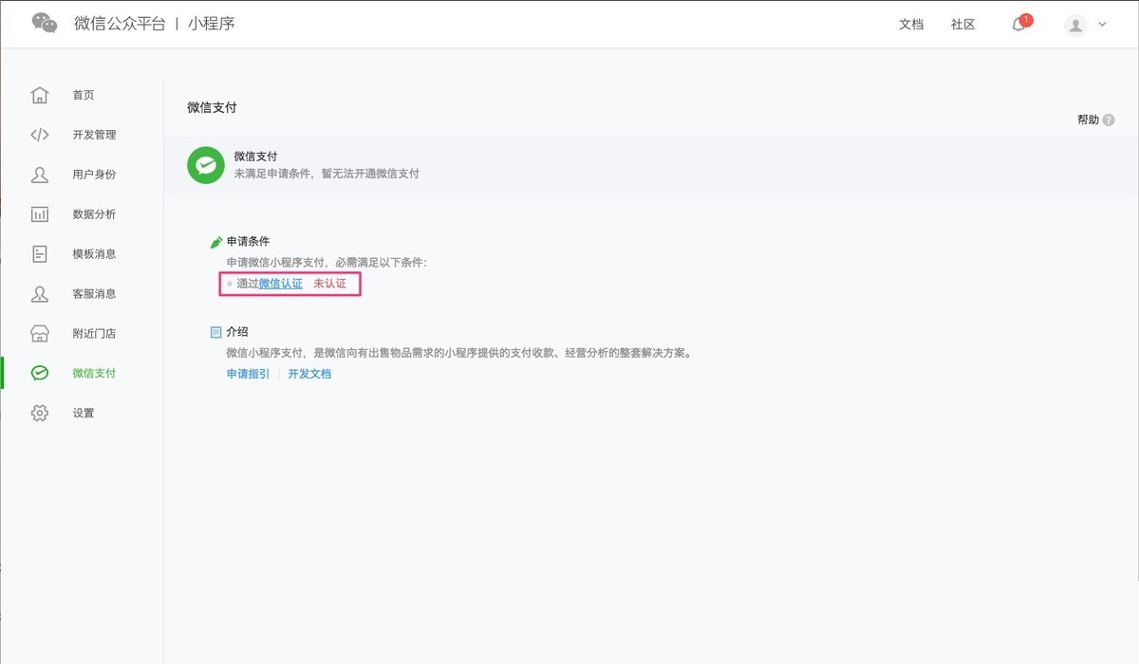Image resolution: width=1139 pixels, height=664 pixels.
Task: Open 用户身份 in the sidebar
Action: 94,175
